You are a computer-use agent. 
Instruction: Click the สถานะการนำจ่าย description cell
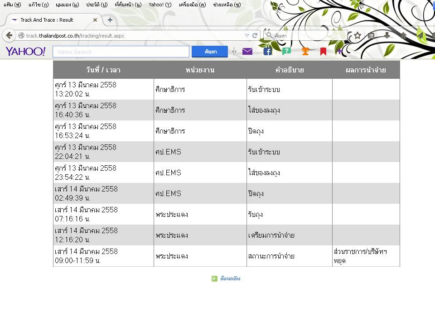click(290, 256)
